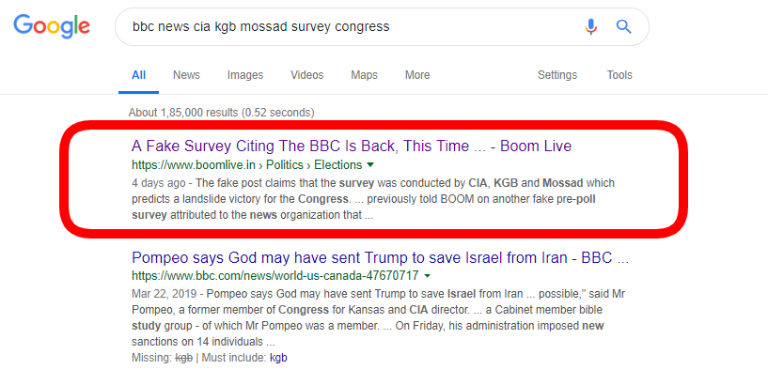Open the Boom Live fake survey article

[x=352, y=146]
